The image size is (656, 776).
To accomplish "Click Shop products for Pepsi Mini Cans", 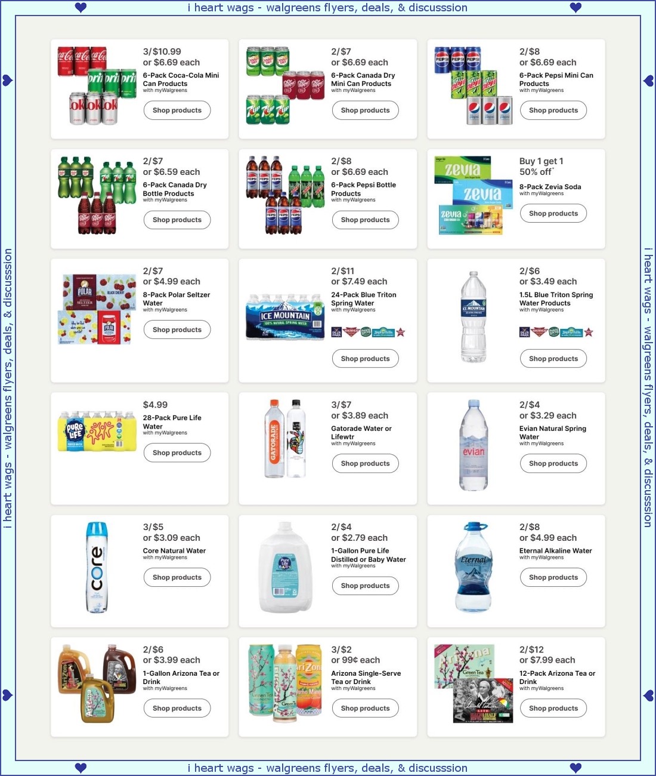I will [553, 110].
